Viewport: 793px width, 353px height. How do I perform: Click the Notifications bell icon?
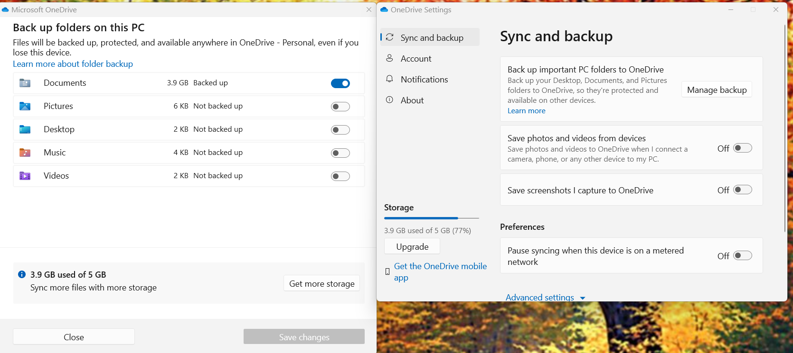pos(389,79)
